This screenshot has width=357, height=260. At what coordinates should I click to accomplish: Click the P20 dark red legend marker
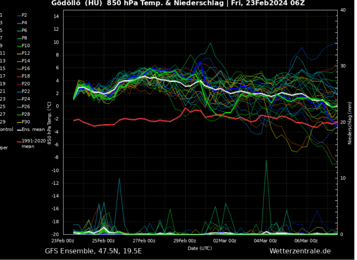coord(19,84)
